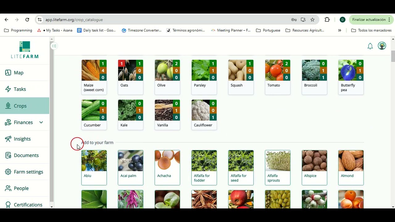395x222 pixels.
Task: Install app icon in address bar
Action: click(303, 20)
